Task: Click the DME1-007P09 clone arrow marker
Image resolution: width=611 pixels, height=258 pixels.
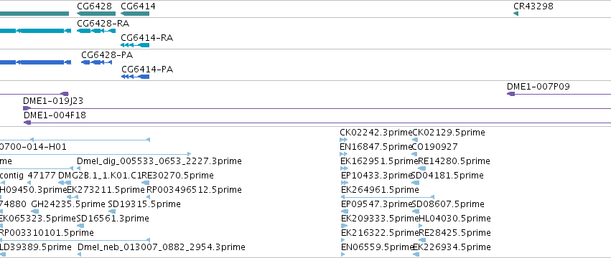Action: (510, 94)
